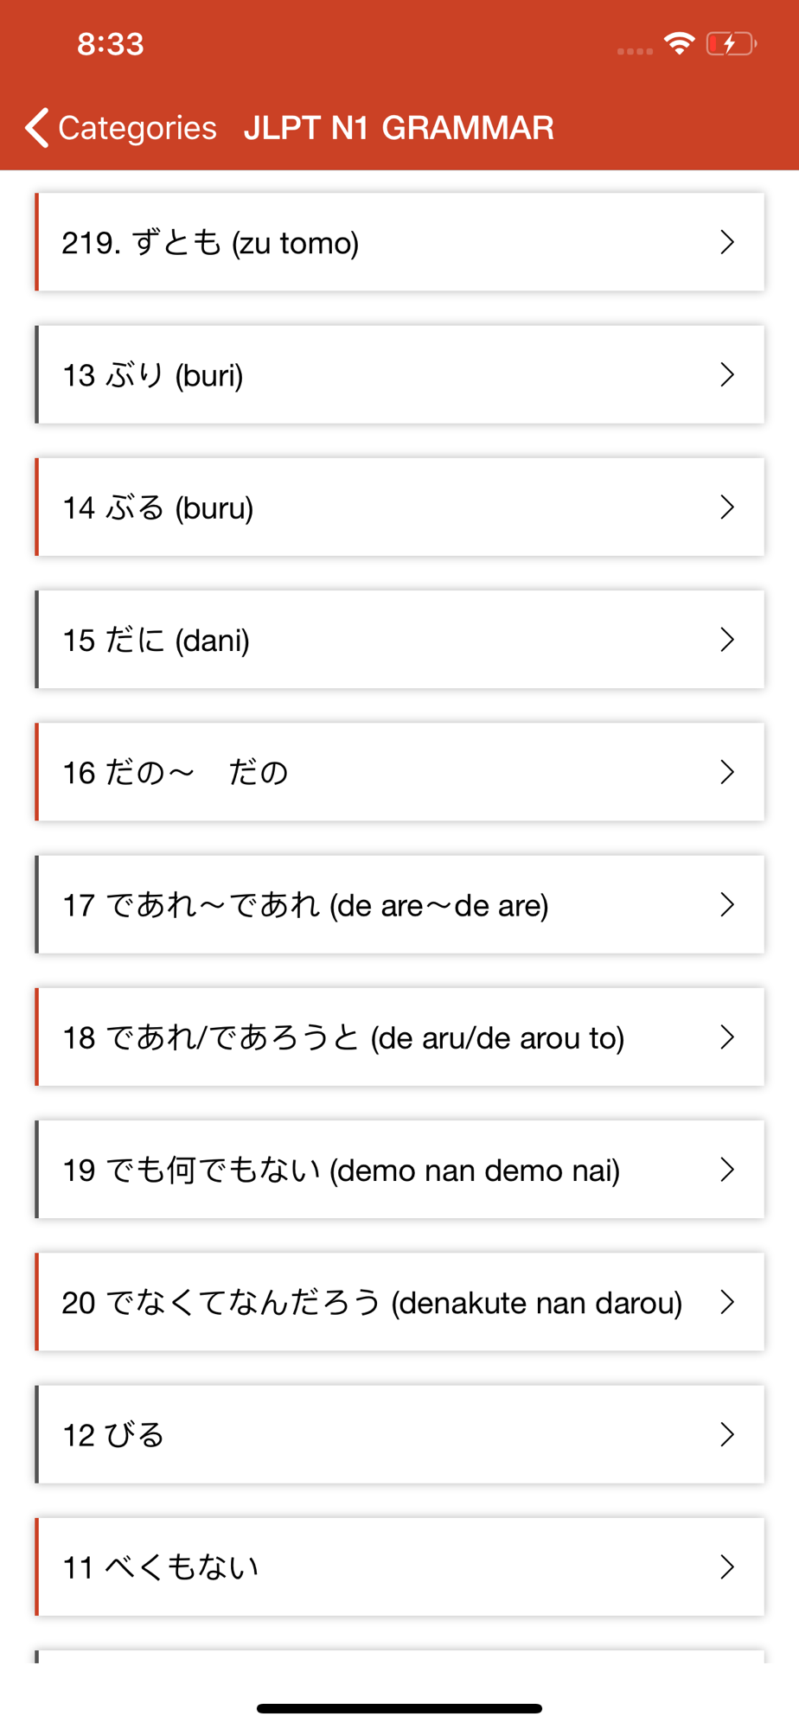Return to Categories via back label
The height and width of the screenshot is (1729, 799).
coord(137,128)
